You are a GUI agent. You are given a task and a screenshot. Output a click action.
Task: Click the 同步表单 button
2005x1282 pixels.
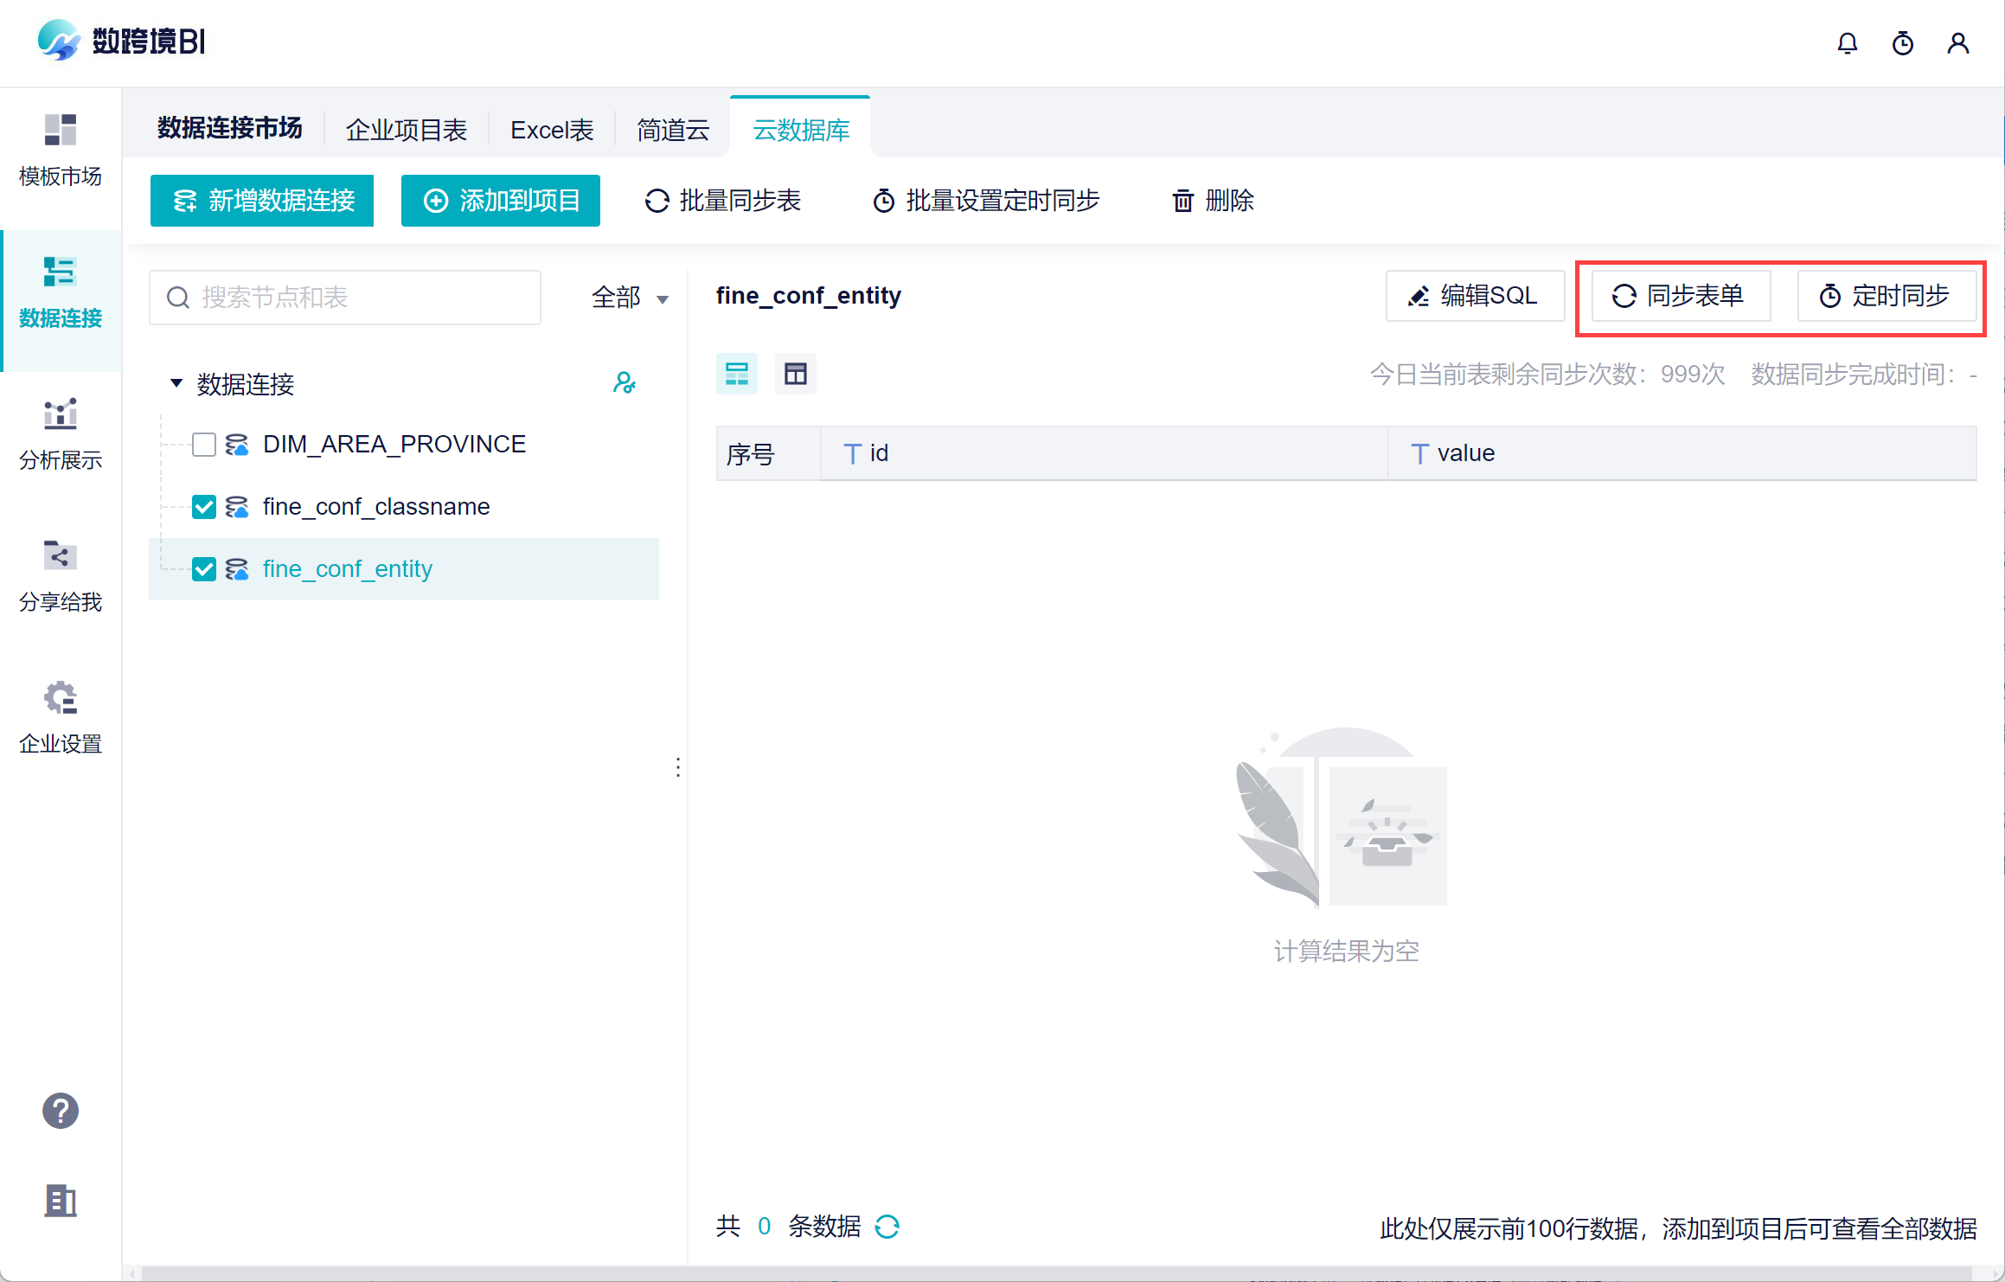1680,296
